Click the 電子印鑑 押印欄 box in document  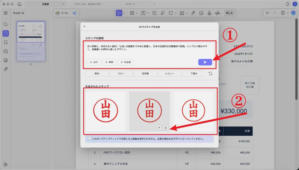(x=250, y=85)
